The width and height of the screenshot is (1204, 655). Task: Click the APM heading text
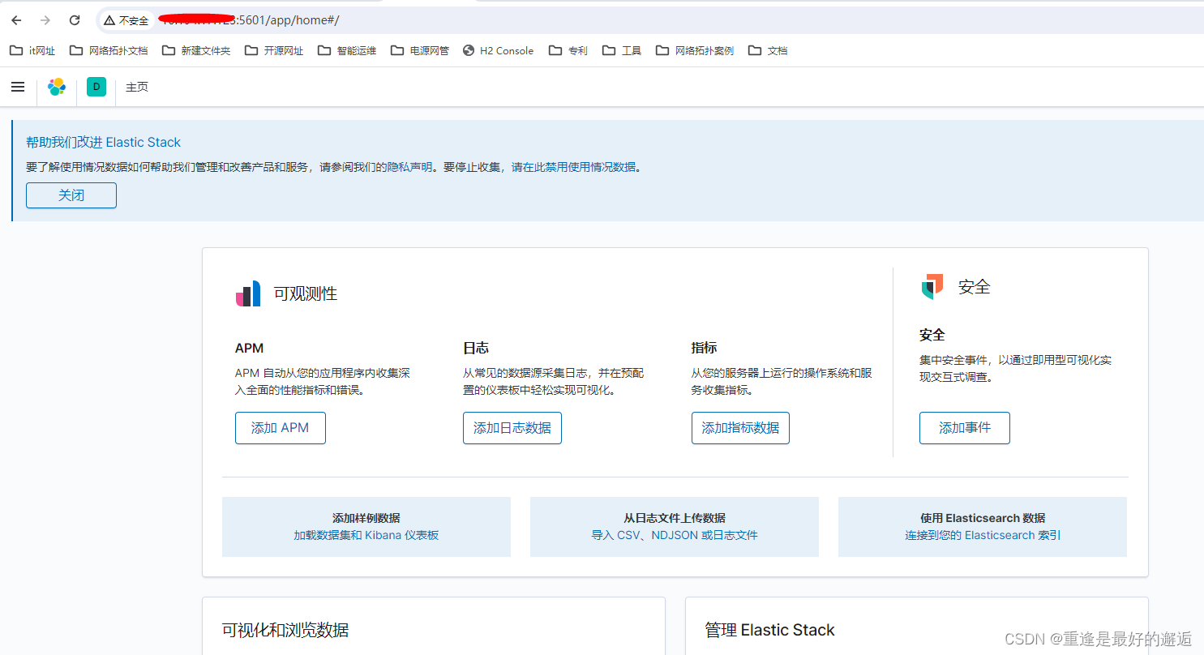click(249, 348)
